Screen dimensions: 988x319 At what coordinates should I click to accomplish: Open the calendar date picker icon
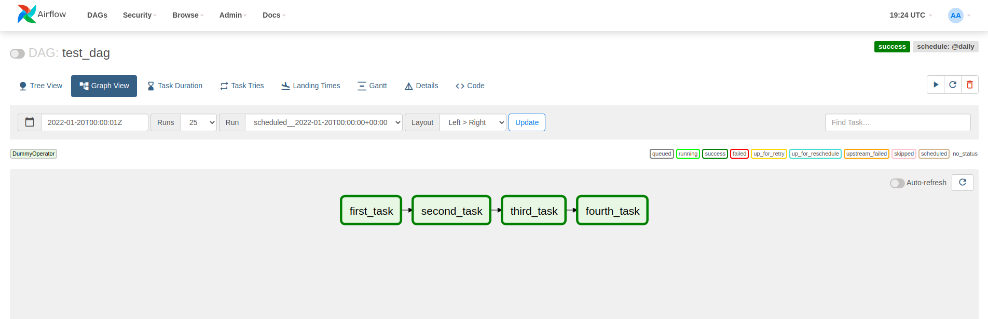(x=30, y=122)
